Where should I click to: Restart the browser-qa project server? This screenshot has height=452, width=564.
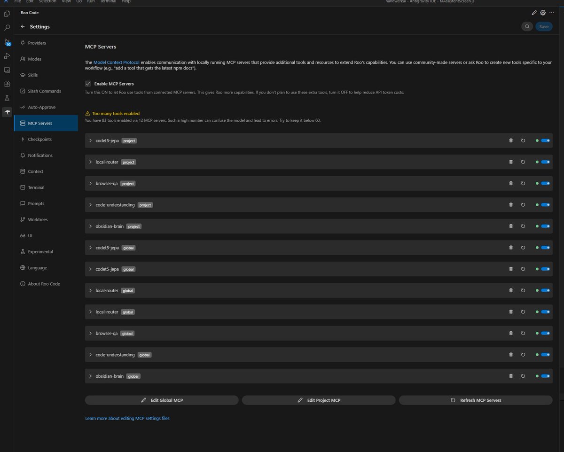click(523, 183)
